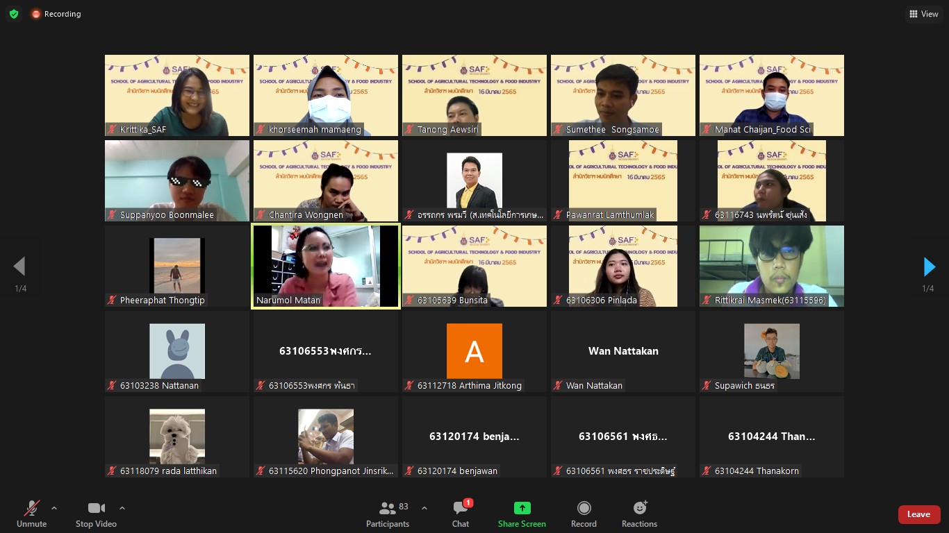Go to next page of participants
The width and height of the screenshot is (949, 533).
pyautogui.click(x=929, y=266)
